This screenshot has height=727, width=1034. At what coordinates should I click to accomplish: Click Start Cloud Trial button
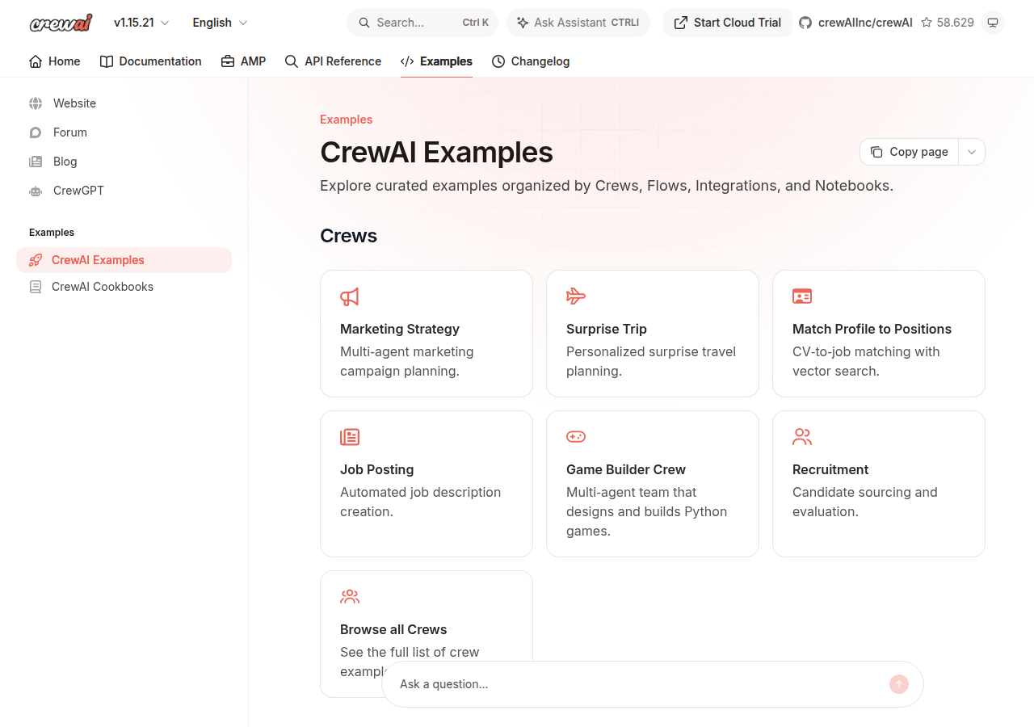728,23
